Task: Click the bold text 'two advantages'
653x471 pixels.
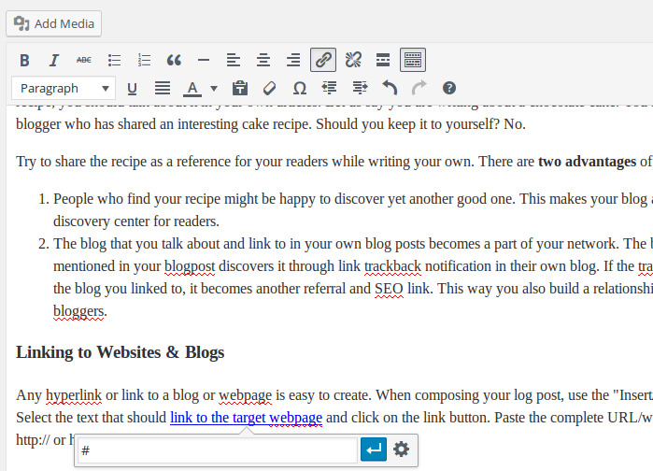Action: tap(587, 162)
